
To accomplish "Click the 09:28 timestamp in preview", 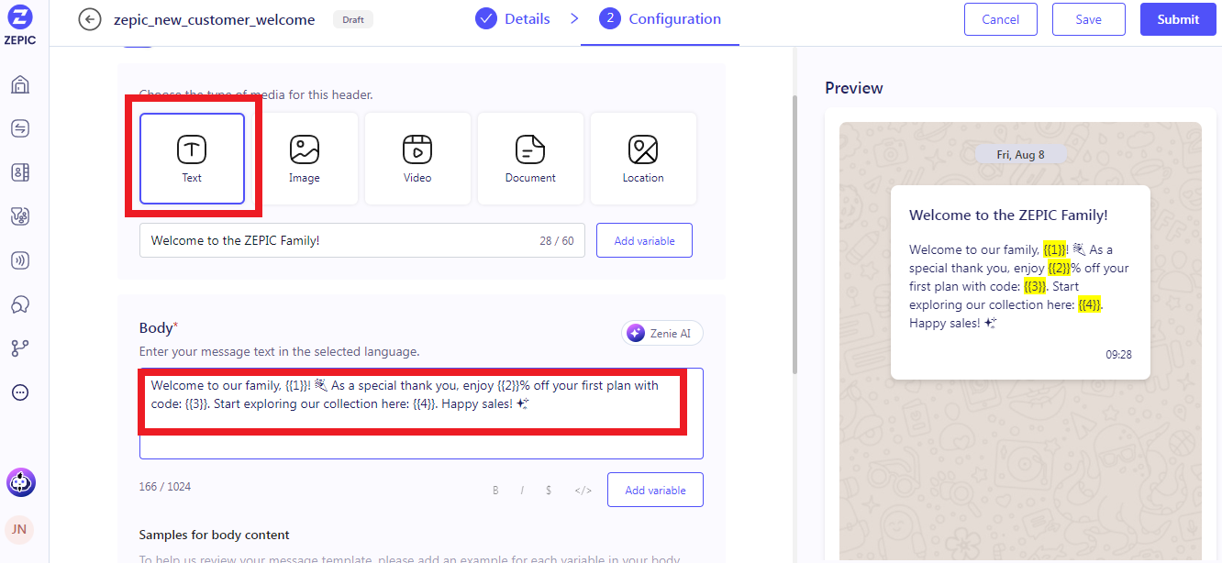I will pyautogui.click(x=1118, y=354).
